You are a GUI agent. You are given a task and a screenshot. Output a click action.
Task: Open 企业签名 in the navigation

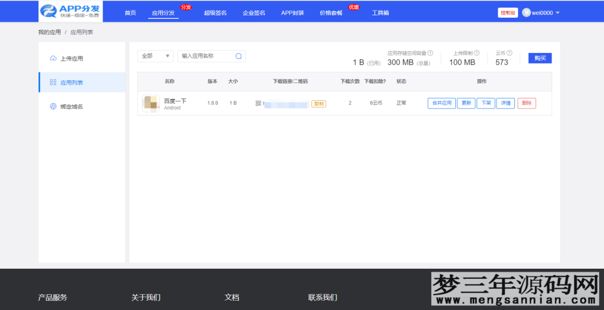[254, 13]
